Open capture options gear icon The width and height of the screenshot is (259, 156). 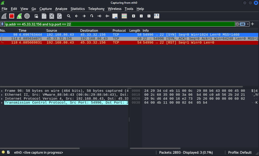[x=27, y=16]
